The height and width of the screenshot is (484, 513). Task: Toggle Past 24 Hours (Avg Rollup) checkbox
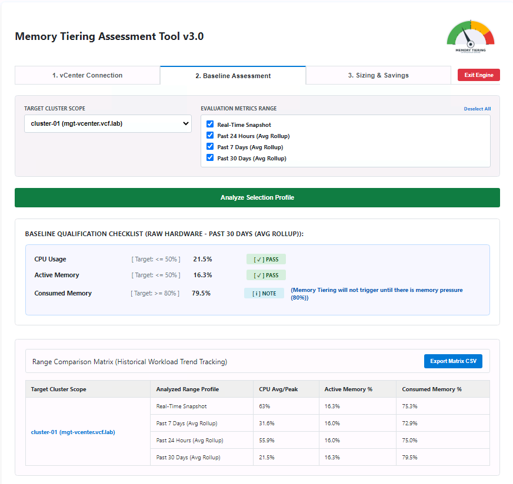point(210,135)
